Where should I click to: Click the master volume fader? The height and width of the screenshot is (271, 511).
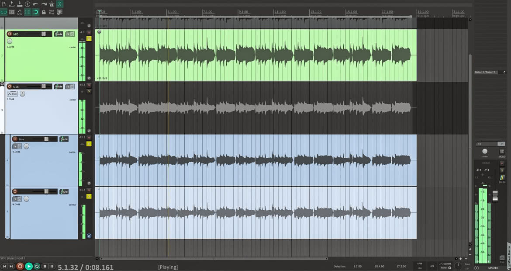point(495,196)
